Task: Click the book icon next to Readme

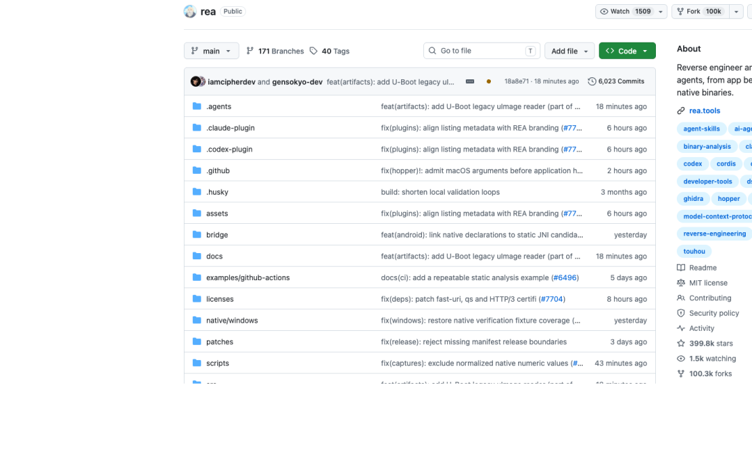Action: [x=681, y=268]
